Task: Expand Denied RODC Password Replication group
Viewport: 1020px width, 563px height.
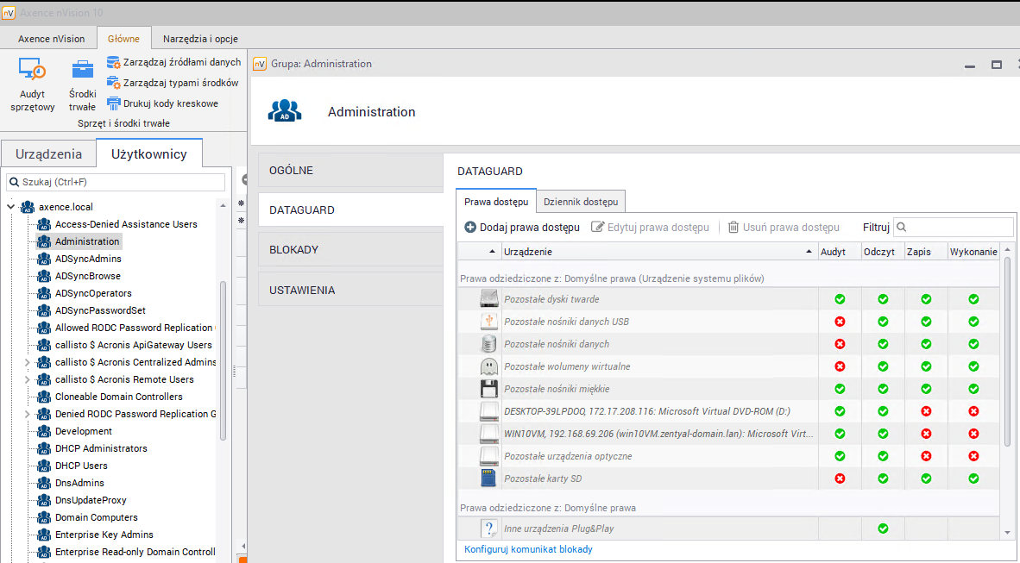Action: tap(25, 414)
